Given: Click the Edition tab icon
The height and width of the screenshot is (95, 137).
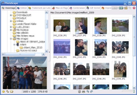Looking at the screenshot, I should [18, 8].
